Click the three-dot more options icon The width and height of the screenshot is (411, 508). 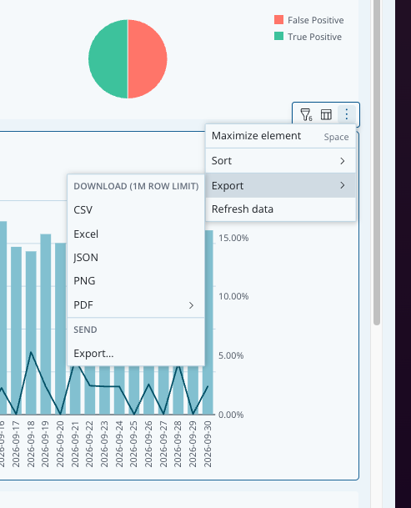coord(347,114)
